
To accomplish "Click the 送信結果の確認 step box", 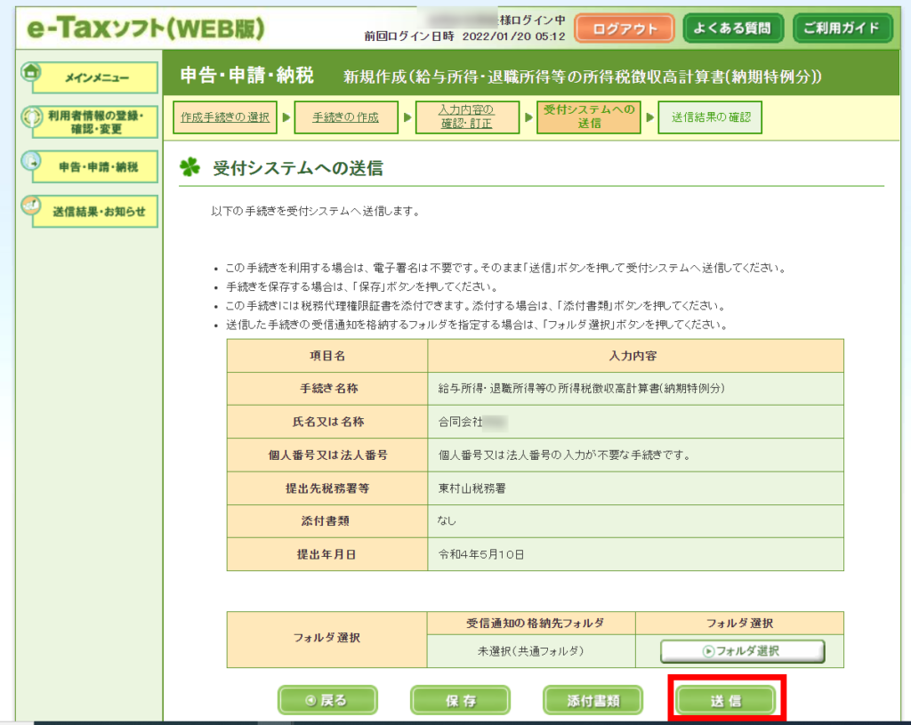I will coord(710,117).
